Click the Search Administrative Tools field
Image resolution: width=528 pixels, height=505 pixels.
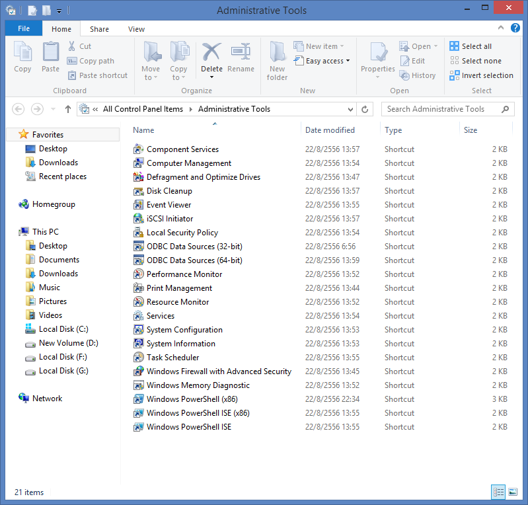pos(447,109)
